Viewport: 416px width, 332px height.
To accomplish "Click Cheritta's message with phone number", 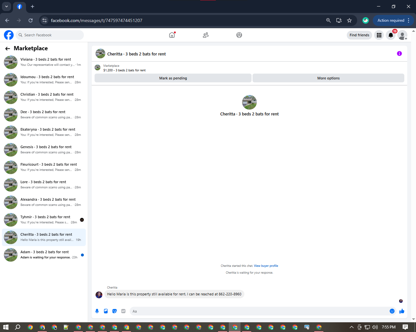I will pyautogui.click(x=174, y=294).
